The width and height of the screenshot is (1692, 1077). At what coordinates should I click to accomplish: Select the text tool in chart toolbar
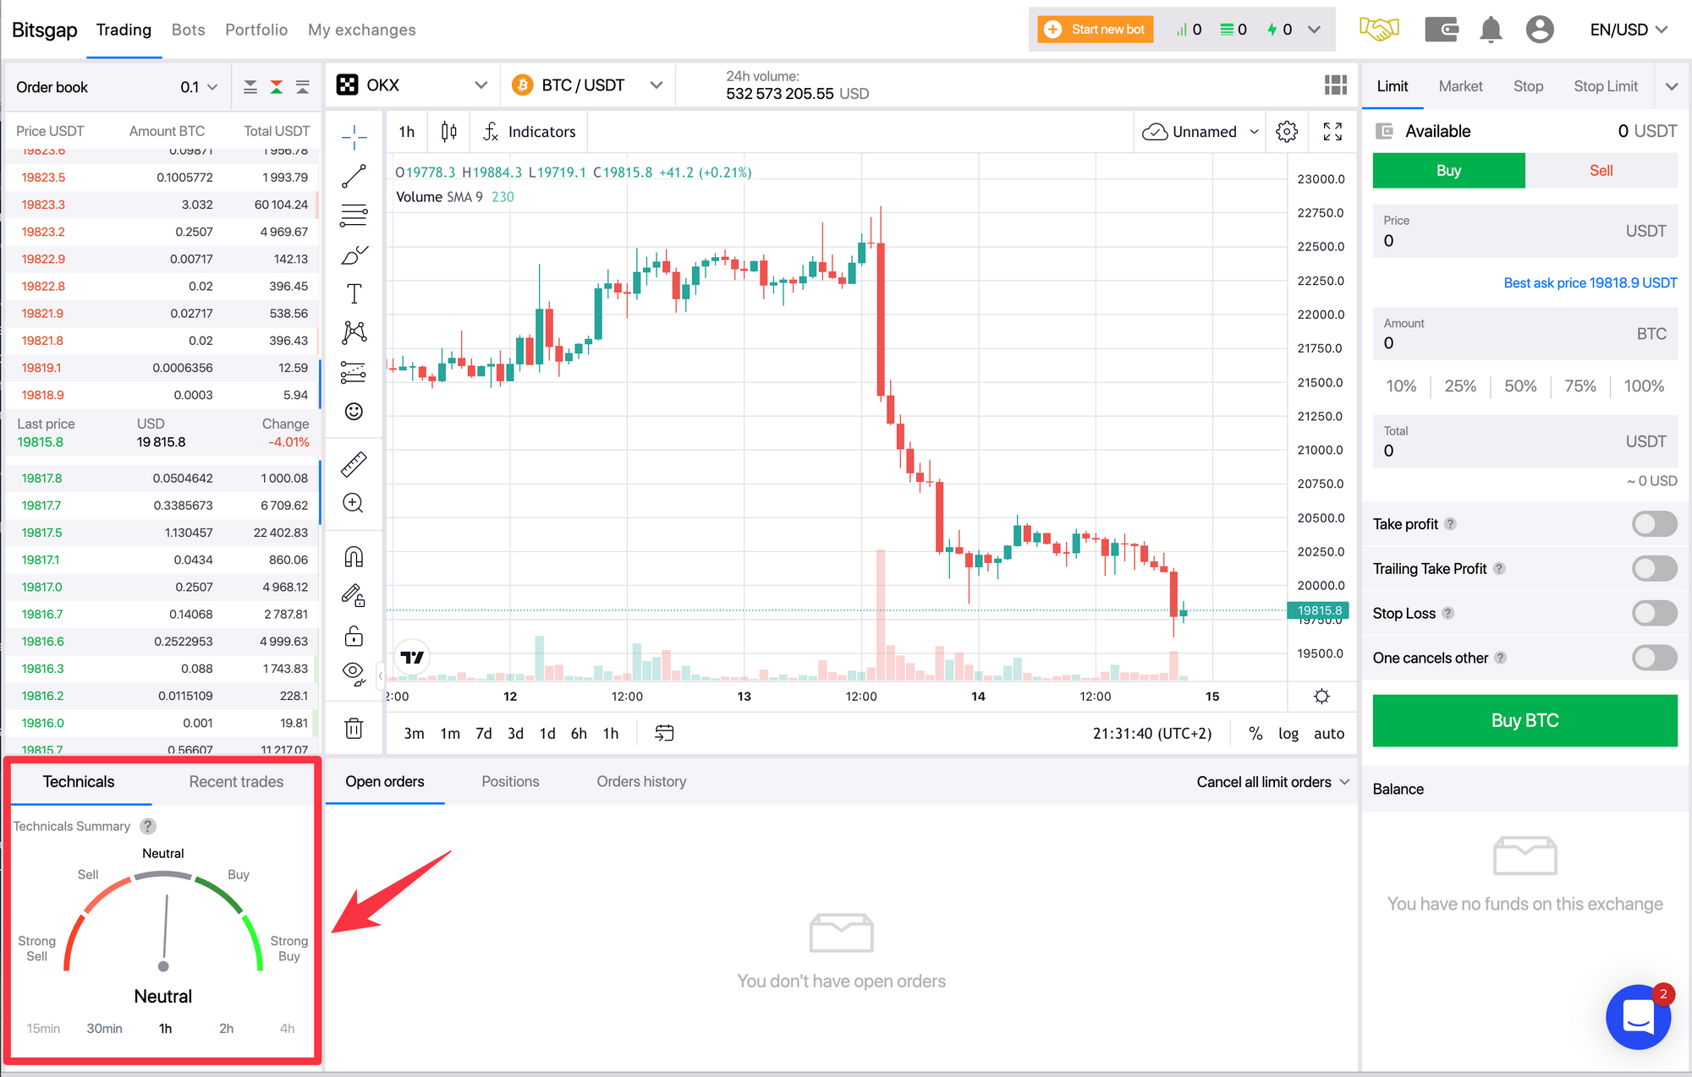pyautogui.click(x=355, y=294)
